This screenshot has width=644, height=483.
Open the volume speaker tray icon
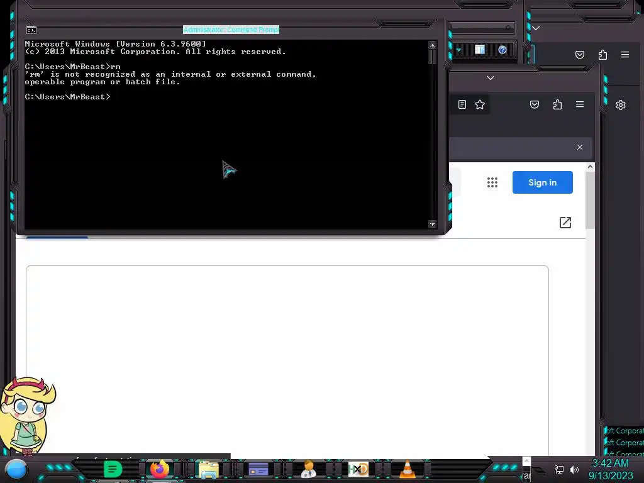pos(574,469)
